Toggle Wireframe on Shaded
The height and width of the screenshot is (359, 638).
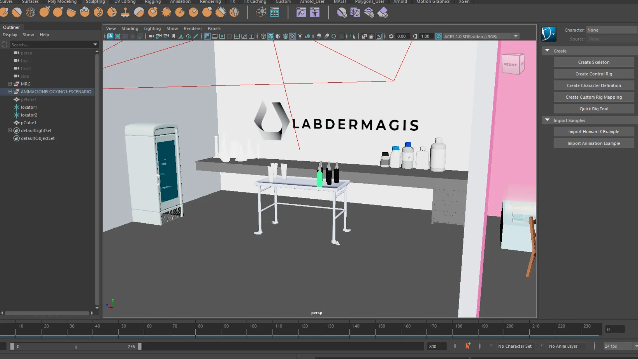click(285, 36)
